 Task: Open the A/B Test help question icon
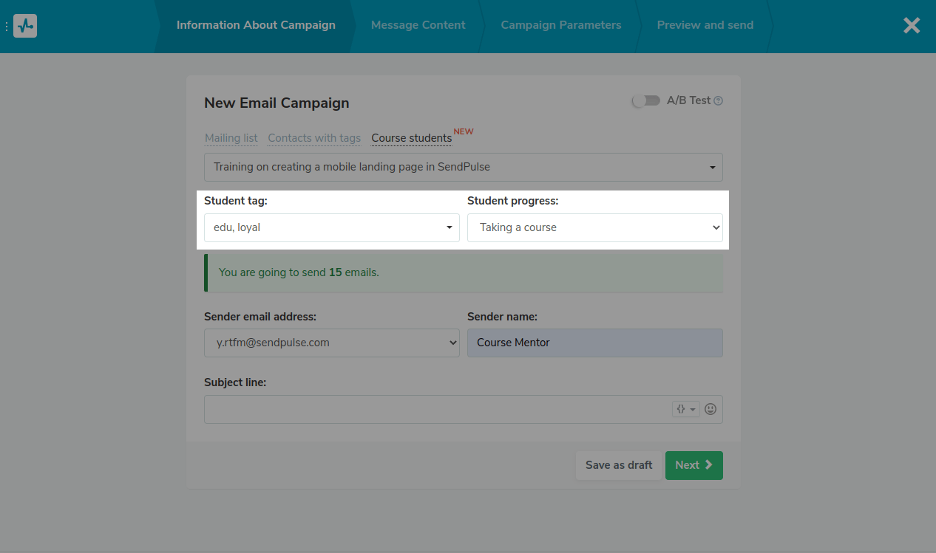[718, 101]
